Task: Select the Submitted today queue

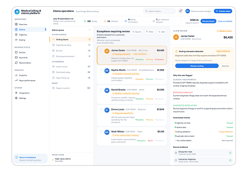Action: 71,72
